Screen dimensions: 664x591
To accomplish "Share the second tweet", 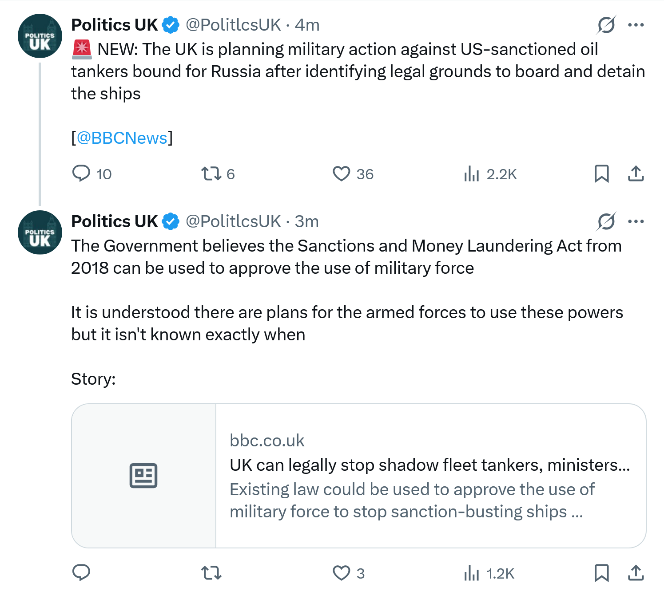I will tap(636, 573).
